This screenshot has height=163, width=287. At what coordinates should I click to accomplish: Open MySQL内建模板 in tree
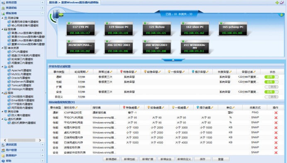coord(22,74)
